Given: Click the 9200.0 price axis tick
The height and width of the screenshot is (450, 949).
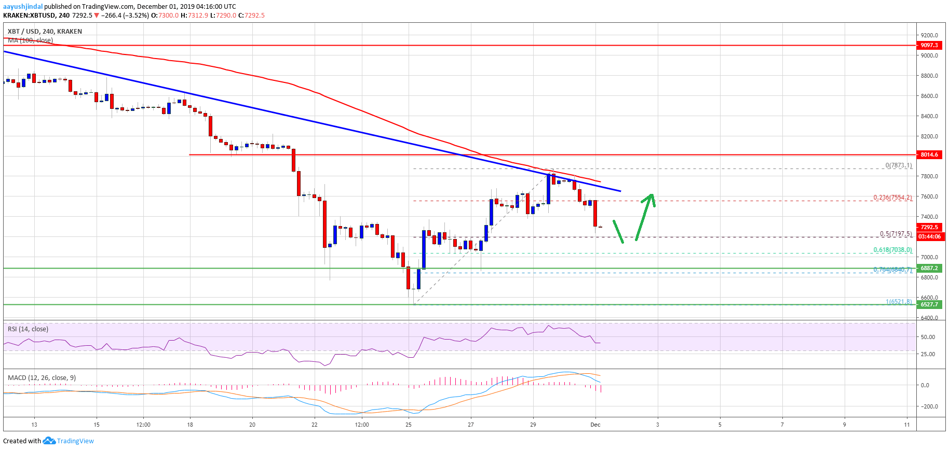Looking at the screenshot, I should [929, 35].
